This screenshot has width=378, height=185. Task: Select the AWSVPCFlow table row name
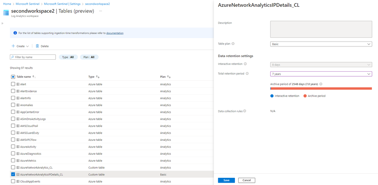pyautogui.click(x=28, y=140)
